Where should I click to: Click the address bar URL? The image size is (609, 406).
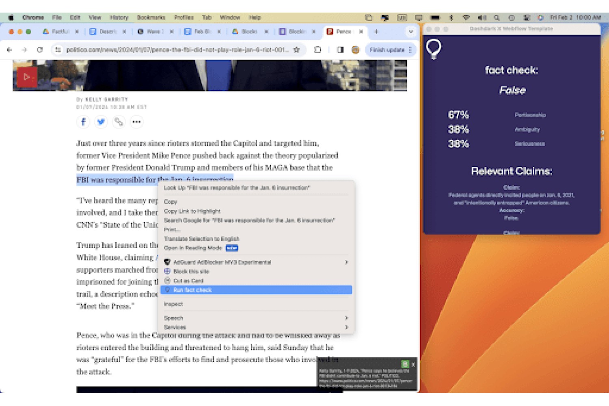(x=177, y=50)
